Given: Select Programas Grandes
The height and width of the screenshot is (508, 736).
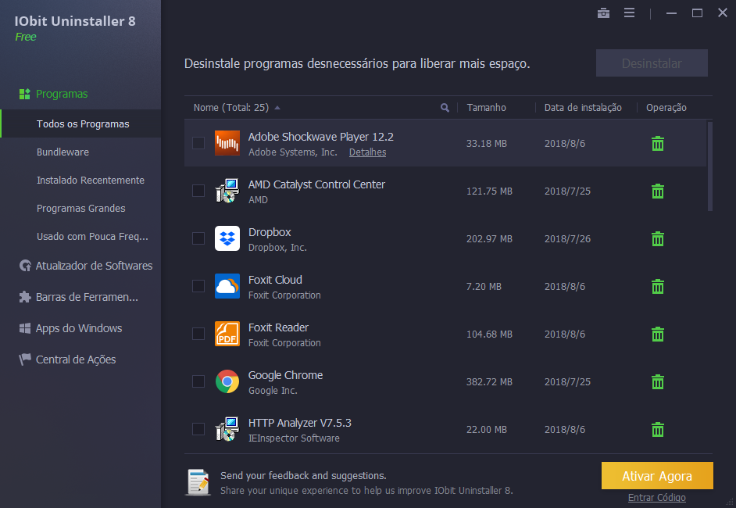Looking at the screenshot, I should 80,209.
